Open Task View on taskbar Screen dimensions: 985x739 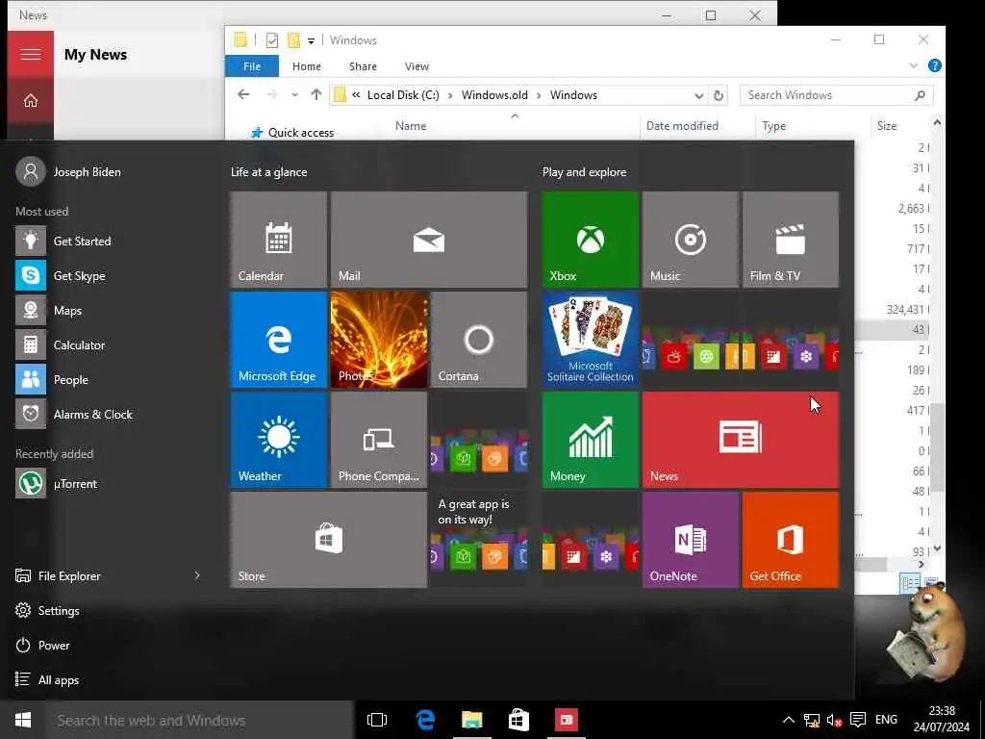point(377,720)
